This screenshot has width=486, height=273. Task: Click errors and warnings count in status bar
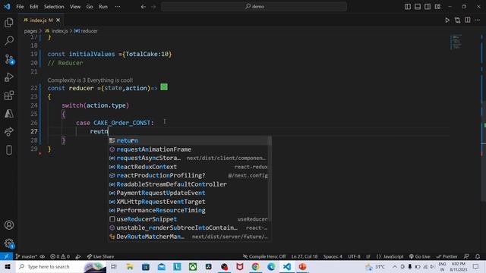(60, 256)
